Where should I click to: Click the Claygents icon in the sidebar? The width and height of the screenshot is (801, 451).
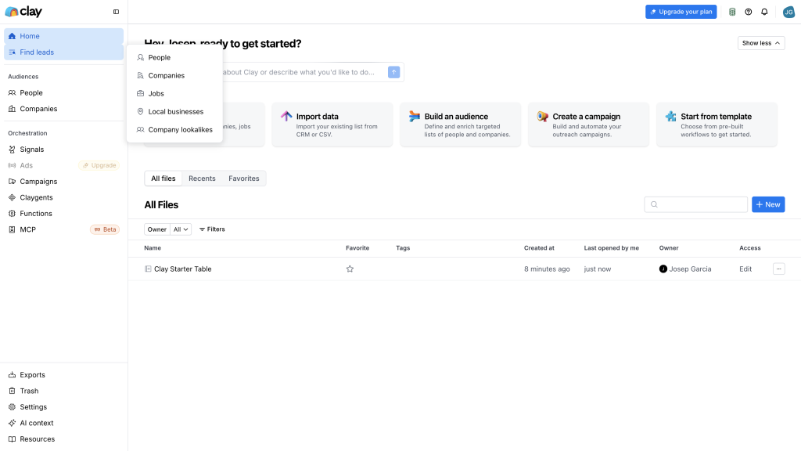(x=13, y=197)
